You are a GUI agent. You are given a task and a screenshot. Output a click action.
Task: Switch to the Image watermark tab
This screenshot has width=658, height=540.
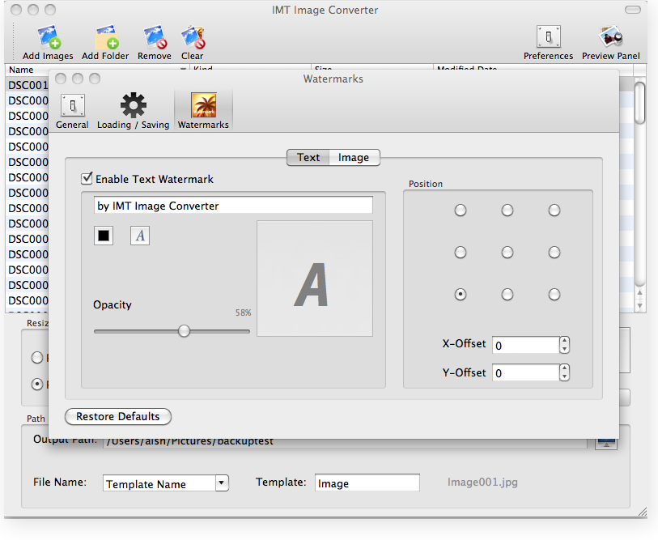point(354,157)
